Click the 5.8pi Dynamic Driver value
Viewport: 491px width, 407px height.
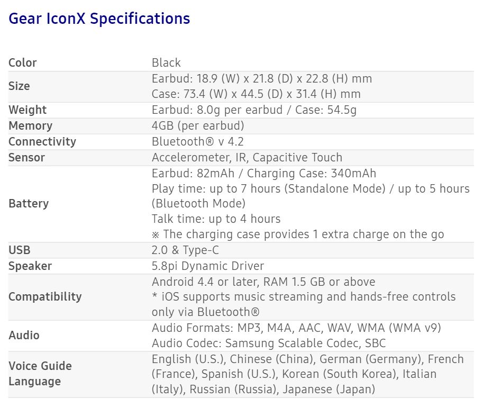click(207, 266)
